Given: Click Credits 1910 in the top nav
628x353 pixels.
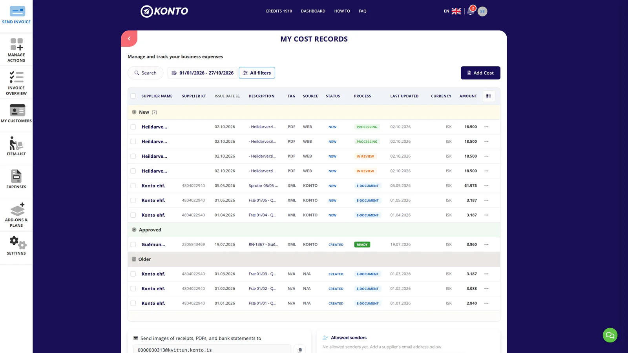Looking at the screenshot, I should 279,11.
